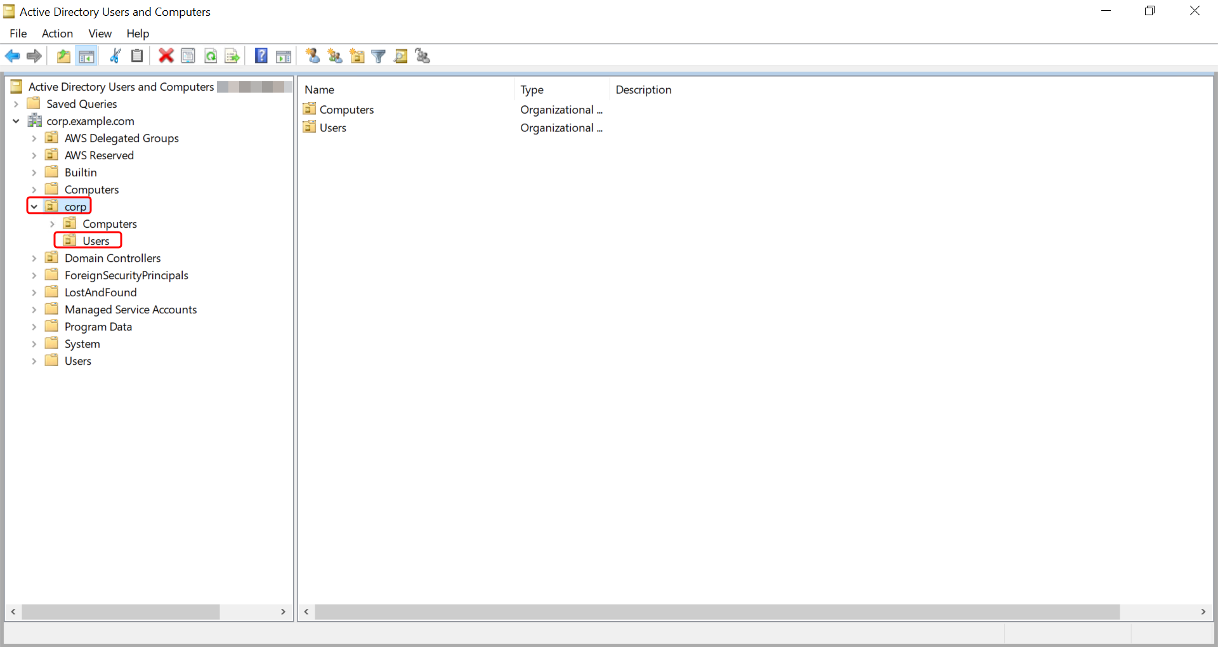Click the Delete icon on the toolbar

[166, 56]
